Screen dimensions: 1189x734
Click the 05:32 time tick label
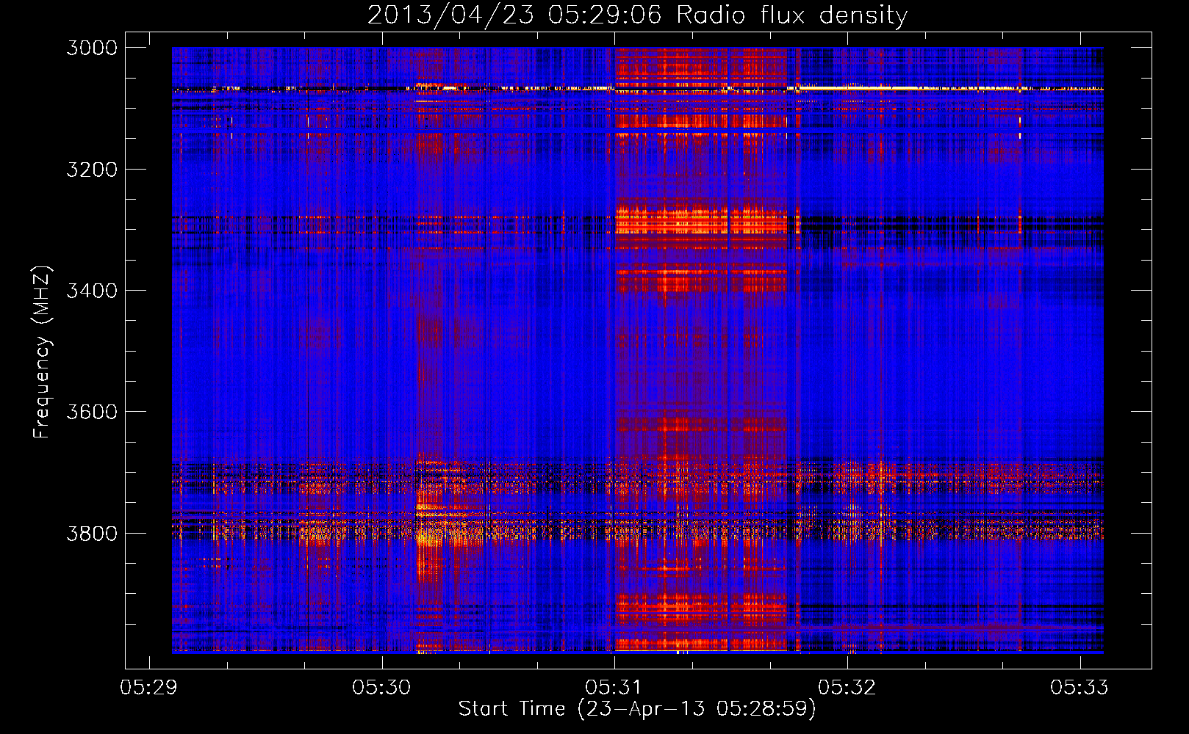tap(847, 688)
